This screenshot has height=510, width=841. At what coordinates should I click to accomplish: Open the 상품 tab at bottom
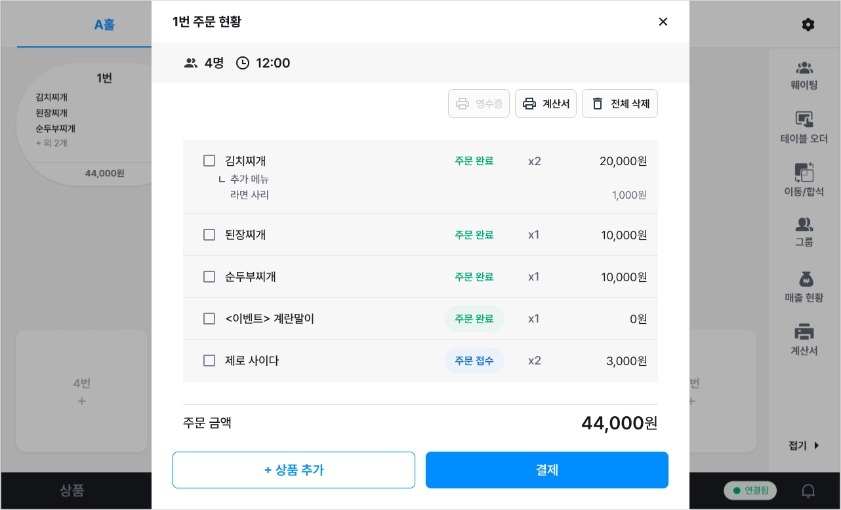coord(72,490)
